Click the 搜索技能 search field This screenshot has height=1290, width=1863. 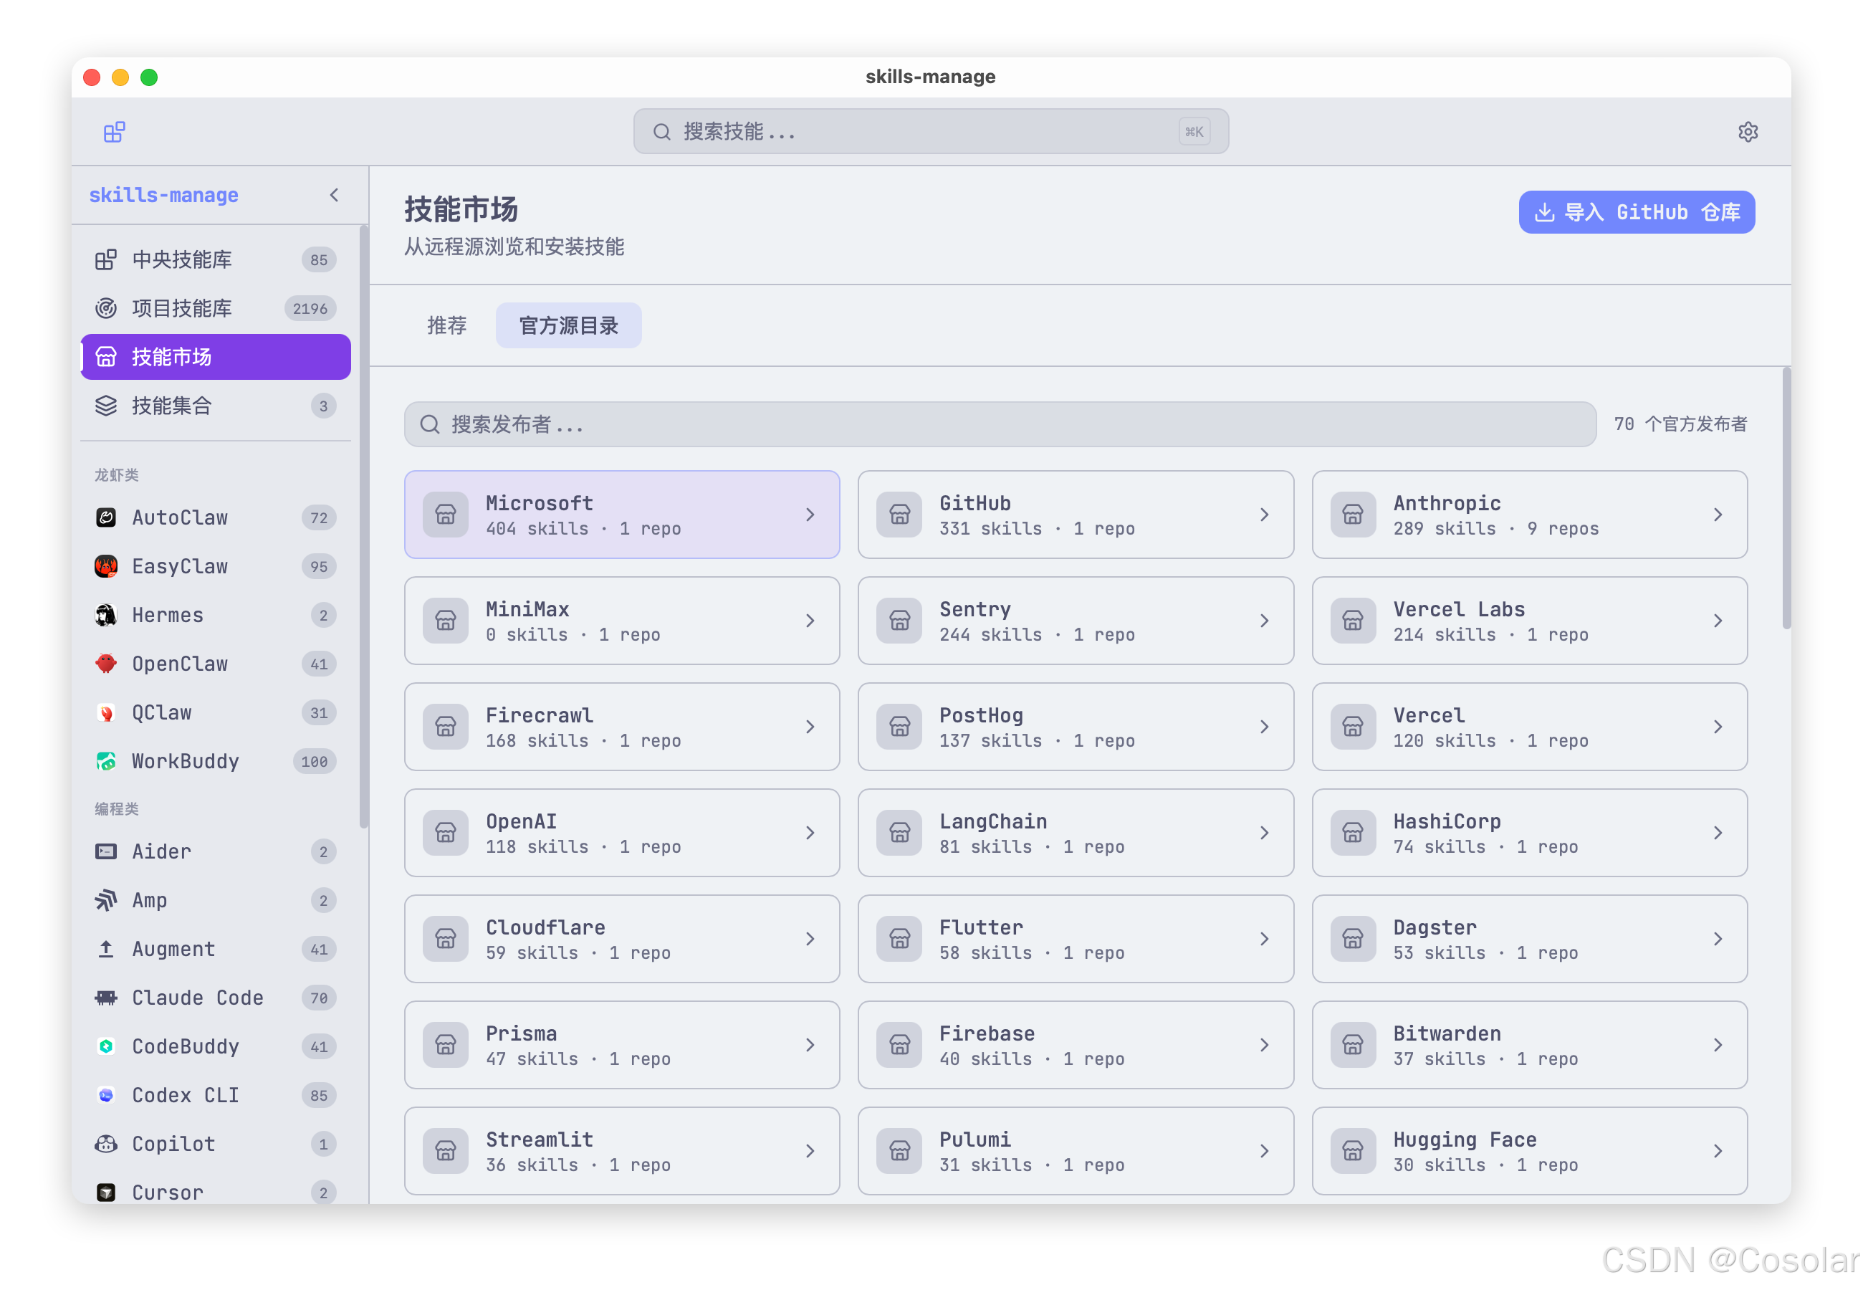(x=931, y=132)
